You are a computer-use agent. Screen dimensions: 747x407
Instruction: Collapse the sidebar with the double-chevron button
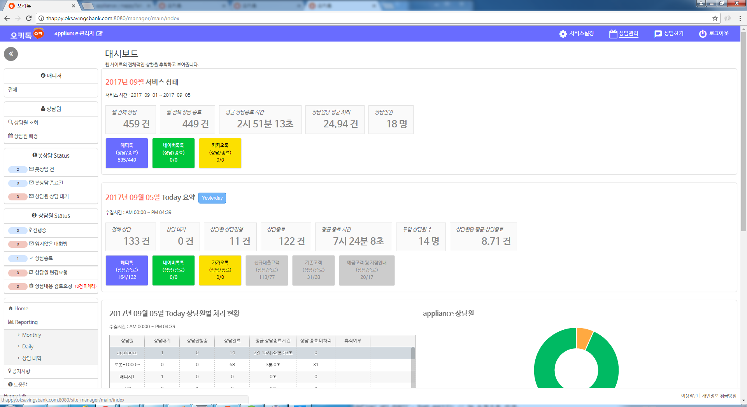11,54
